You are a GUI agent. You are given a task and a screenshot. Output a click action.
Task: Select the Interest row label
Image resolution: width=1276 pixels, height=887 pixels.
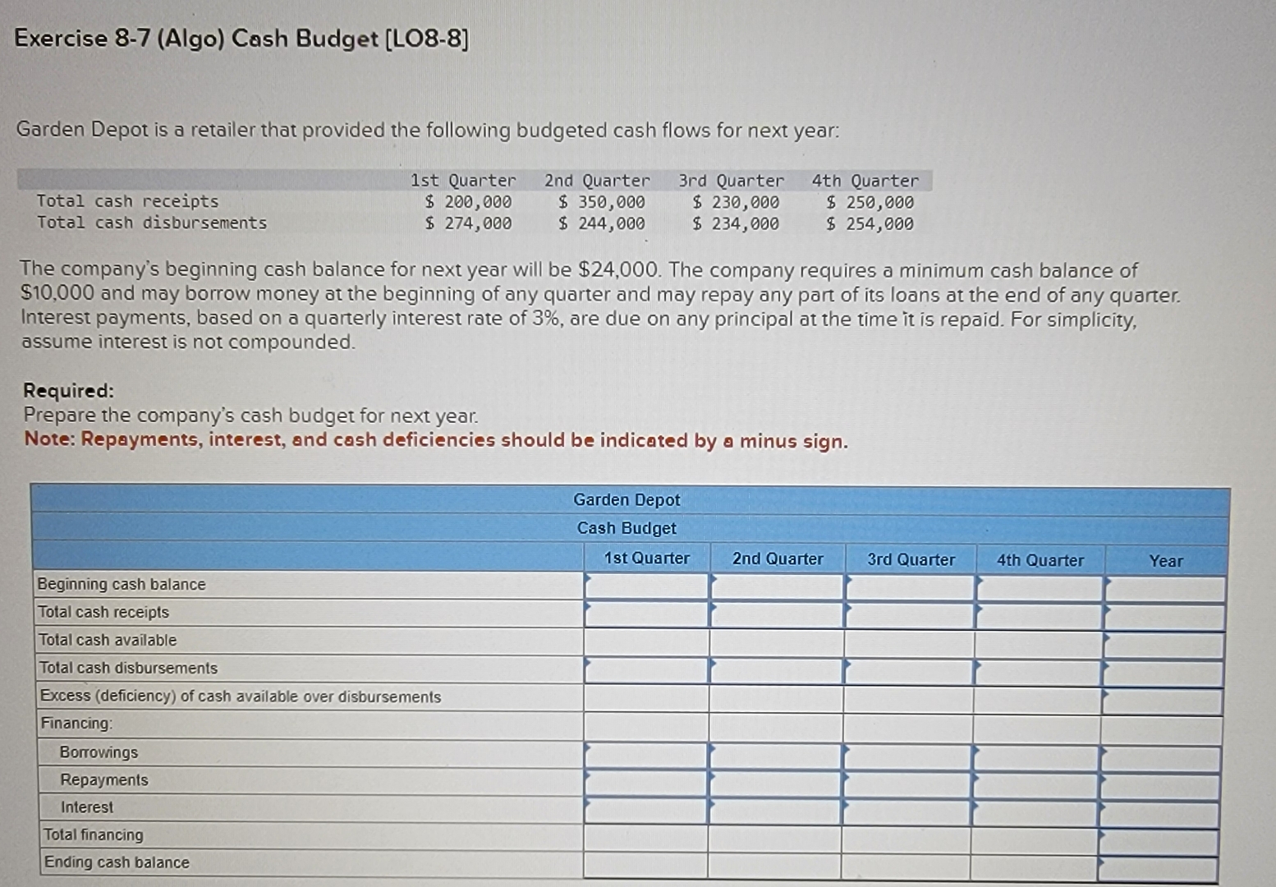point(87,808)
